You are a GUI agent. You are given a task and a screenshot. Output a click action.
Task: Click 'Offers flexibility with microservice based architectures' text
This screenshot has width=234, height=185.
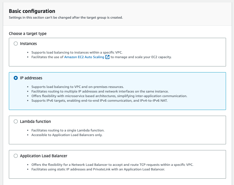(109, 96)
